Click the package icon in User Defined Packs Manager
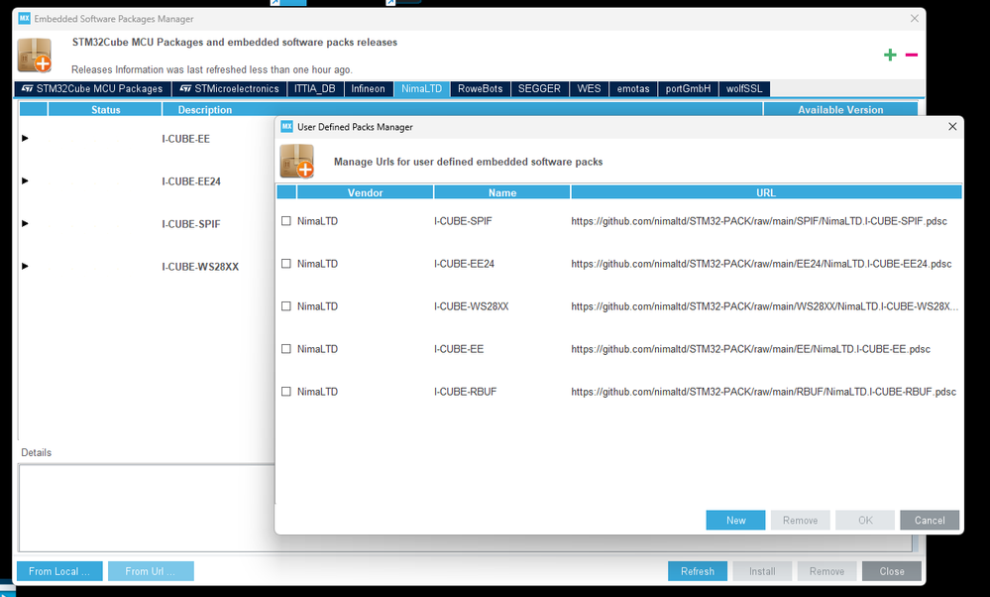 tap(296, 161)
